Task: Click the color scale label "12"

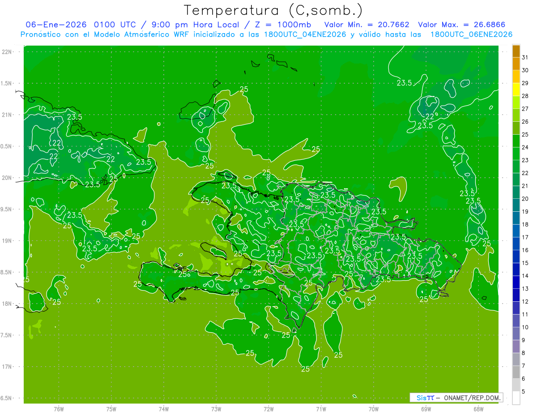Action: tap(525, 302)
